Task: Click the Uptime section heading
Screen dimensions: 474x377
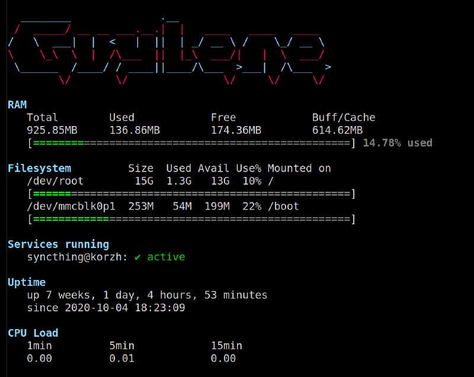Action: click(x=27, y=282)
